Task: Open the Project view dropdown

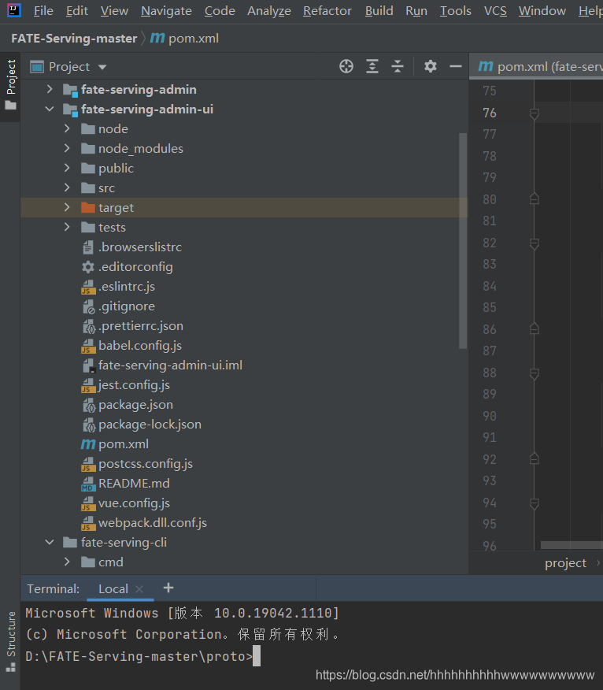Action: pyautogui.click(x=102, y=67)
